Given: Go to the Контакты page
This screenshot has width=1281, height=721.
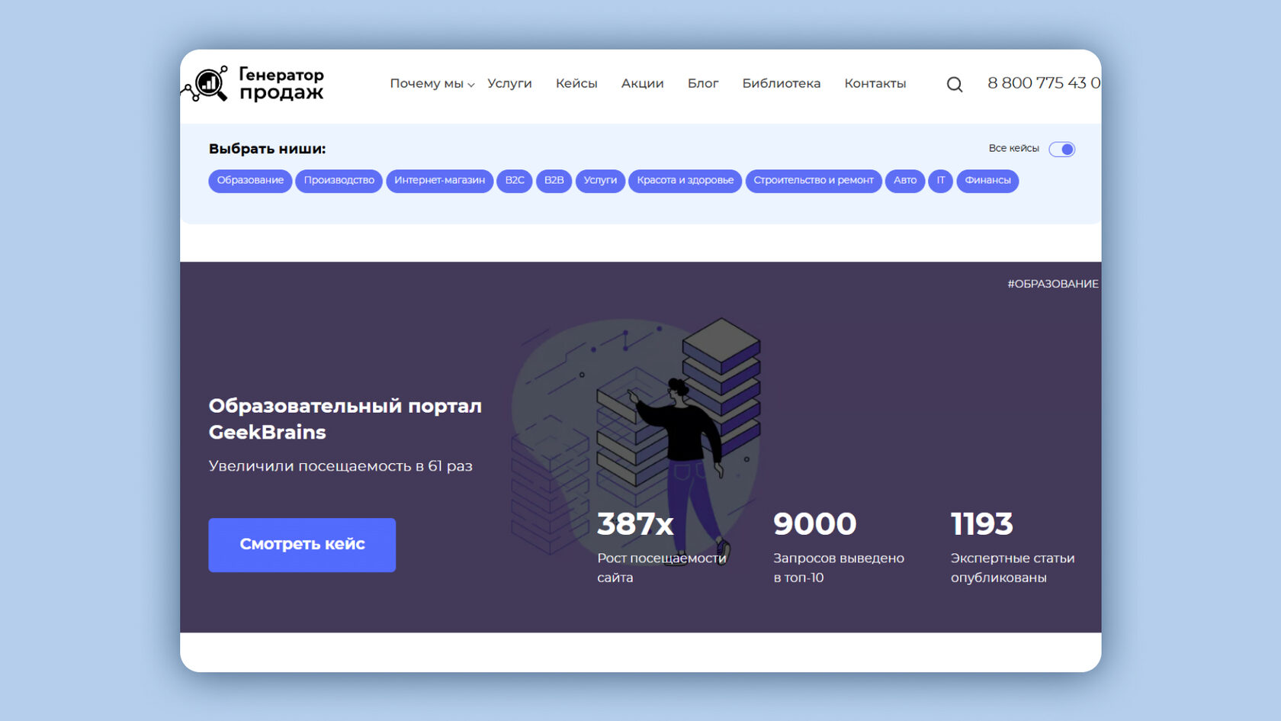Looking at the screenshot, I should click(x=875, y=83).
